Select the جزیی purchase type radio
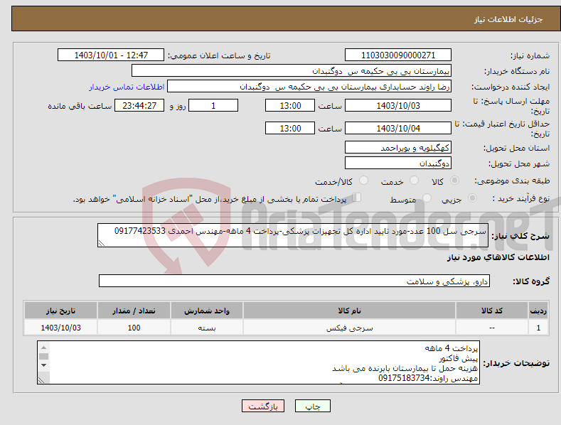Image resolution: width=561 pixels, height=425 pixels. pos(472,198)
